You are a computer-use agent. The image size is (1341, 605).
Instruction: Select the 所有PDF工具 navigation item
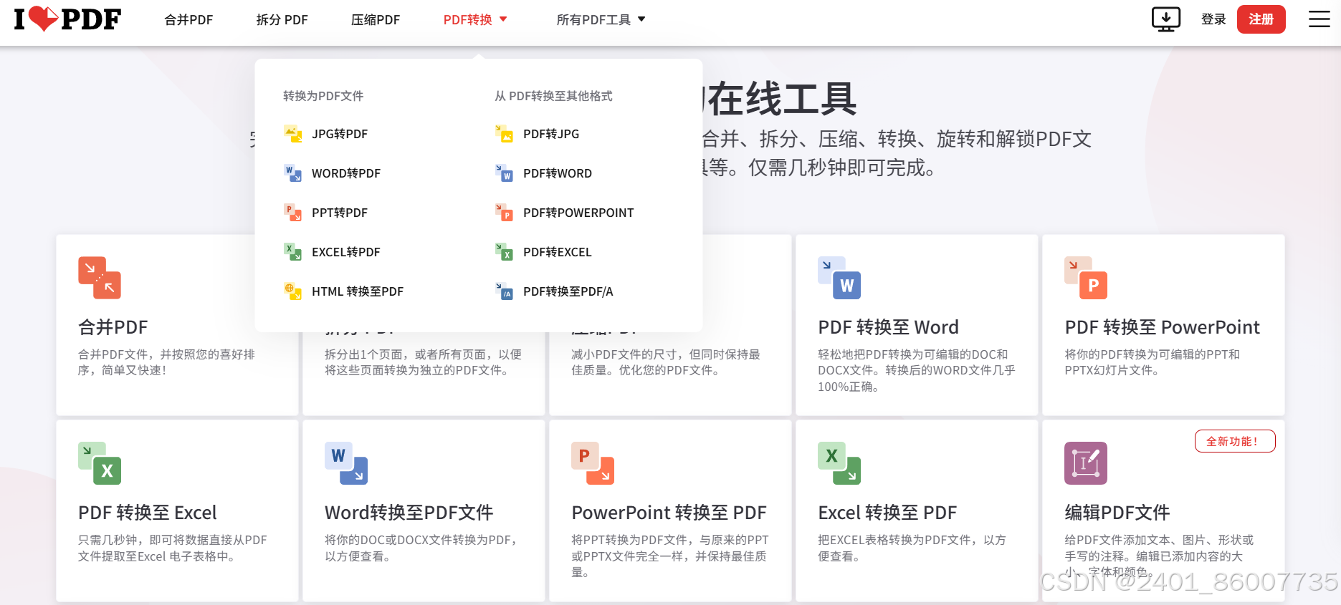[593, 20]
